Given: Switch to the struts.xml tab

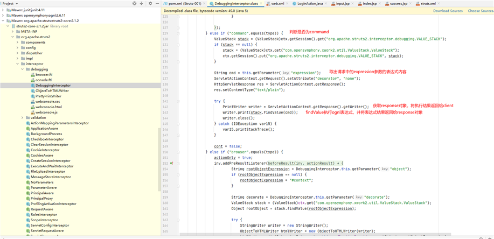Looking at the screenshot, I should 427,3.
